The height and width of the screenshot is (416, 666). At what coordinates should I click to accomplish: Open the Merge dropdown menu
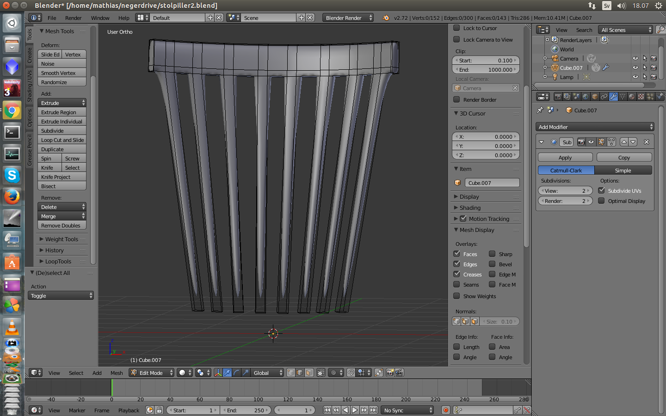pos(62,216)
